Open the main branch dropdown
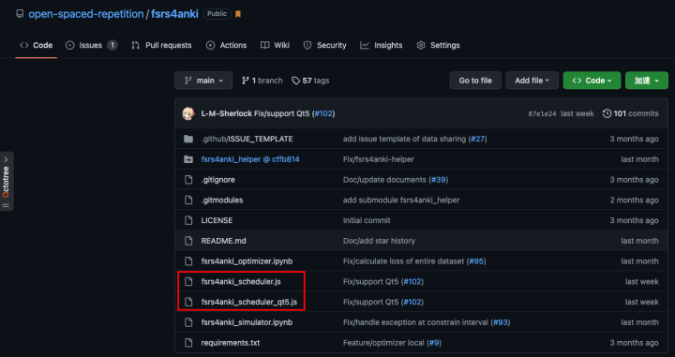Screen dimensions: 675x357 [203, 81]
